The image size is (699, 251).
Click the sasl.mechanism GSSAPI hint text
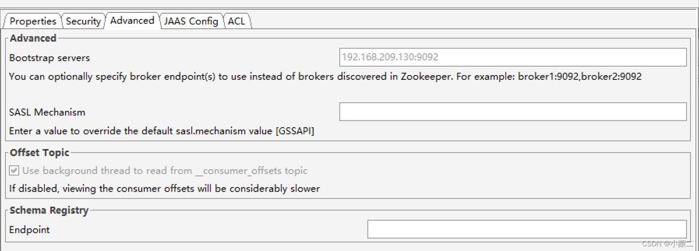pyautogui.click(x=161, y=131)
